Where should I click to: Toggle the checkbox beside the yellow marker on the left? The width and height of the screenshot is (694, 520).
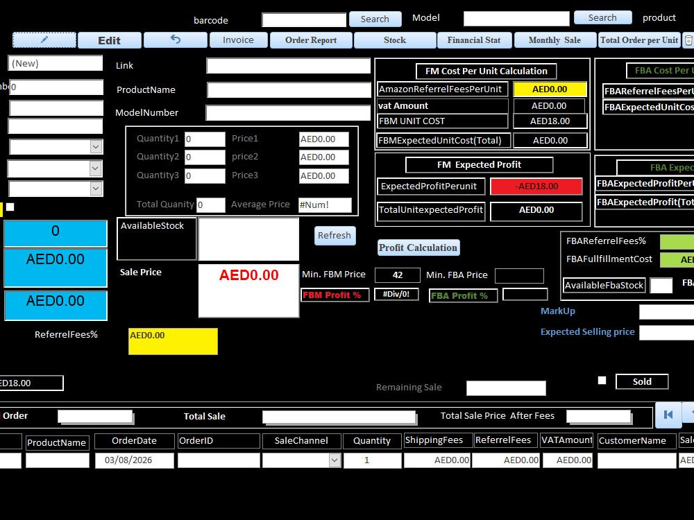(10, 207)
